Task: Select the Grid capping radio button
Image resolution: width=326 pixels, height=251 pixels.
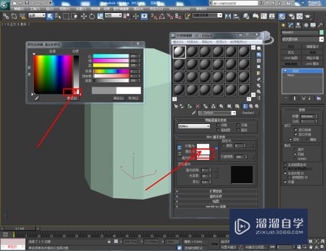Action: [308, 140]
